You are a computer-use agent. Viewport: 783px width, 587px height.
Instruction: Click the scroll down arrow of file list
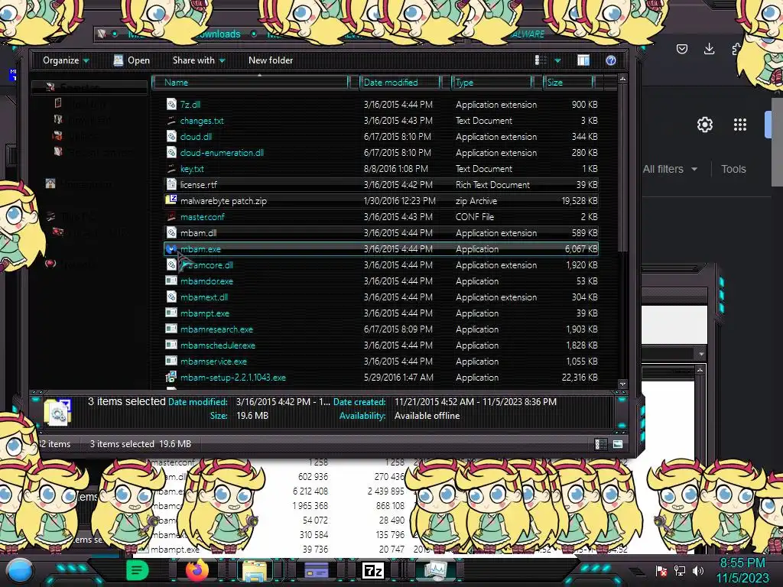pos(622,384)
